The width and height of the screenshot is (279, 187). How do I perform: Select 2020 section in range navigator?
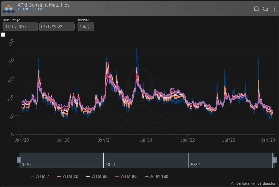pos(61,160)
